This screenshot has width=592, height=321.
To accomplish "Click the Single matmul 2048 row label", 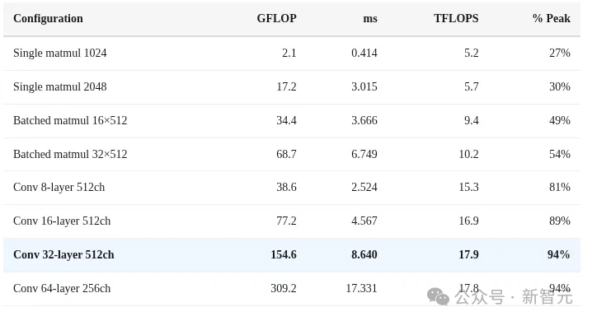I will (59, 87).
